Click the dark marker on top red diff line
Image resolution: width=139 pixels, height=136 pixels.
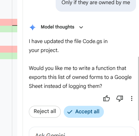(x=15, y=25)
